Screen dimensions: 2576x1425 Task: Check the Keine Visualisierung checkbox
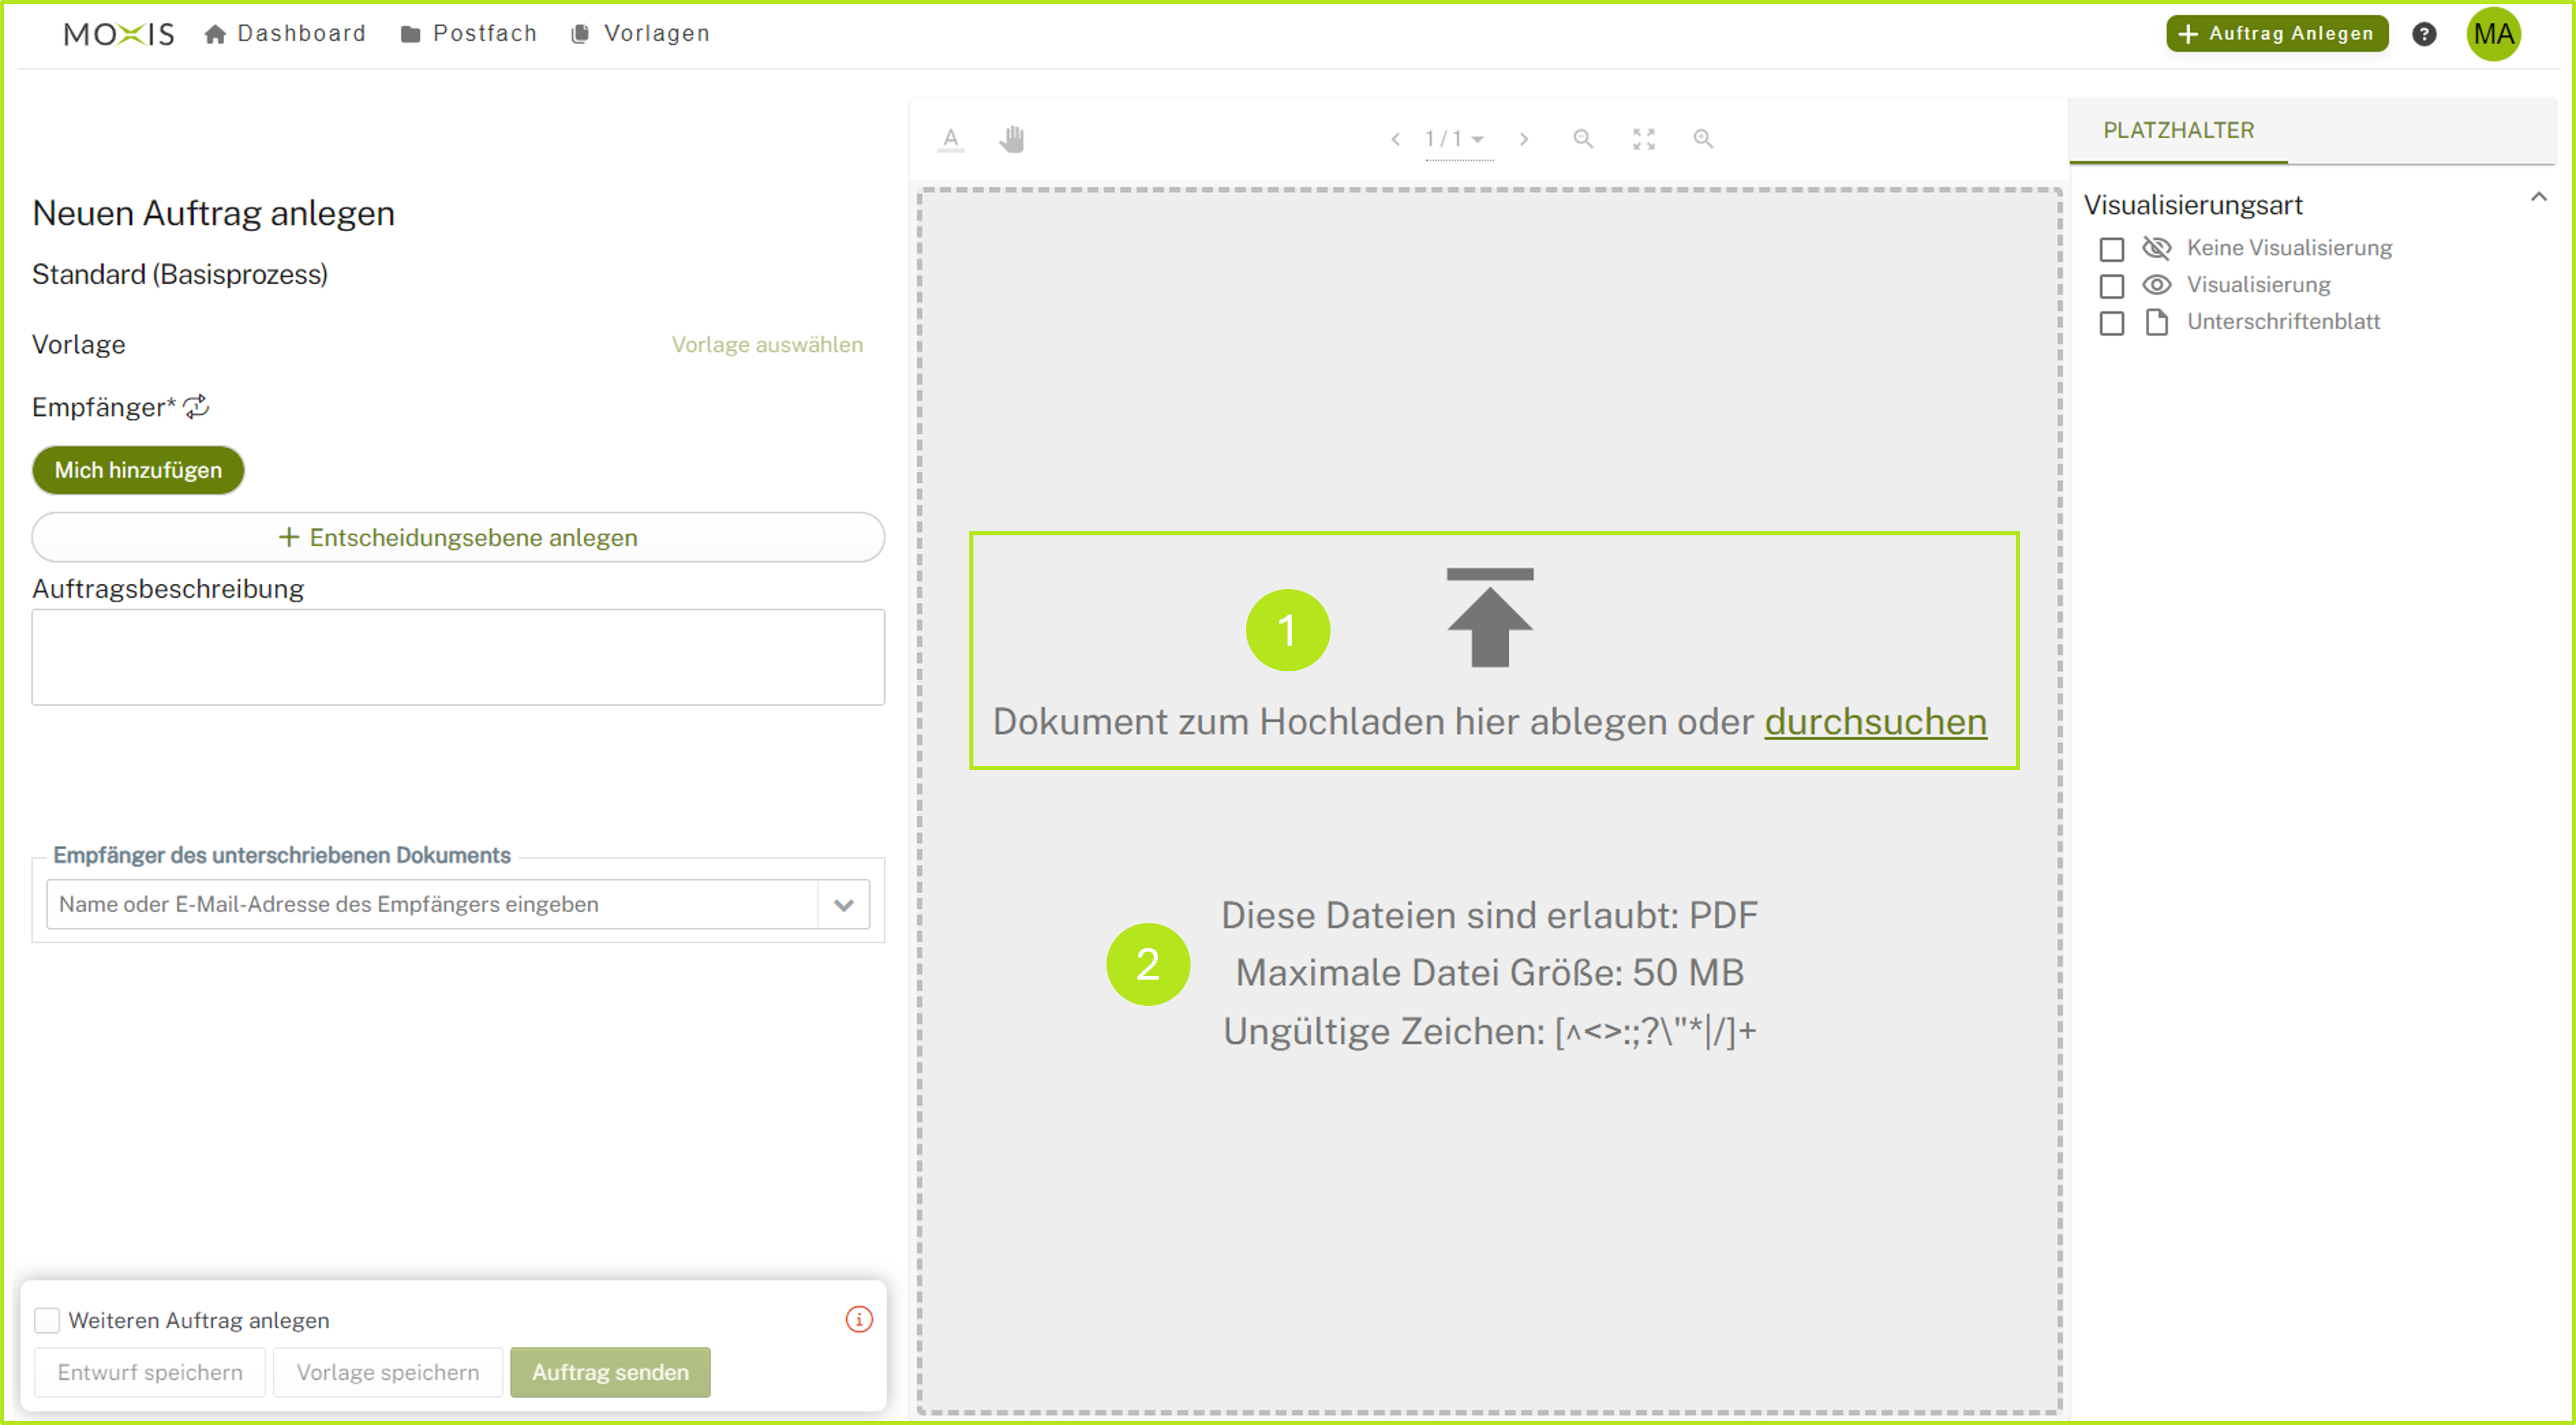tap(2112, 248)
